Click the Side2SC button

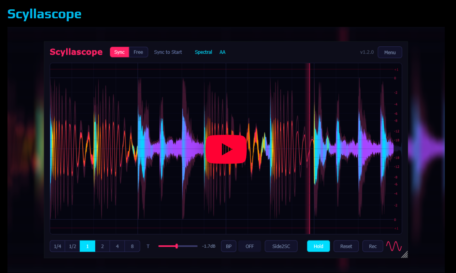[x=281, y=246]
